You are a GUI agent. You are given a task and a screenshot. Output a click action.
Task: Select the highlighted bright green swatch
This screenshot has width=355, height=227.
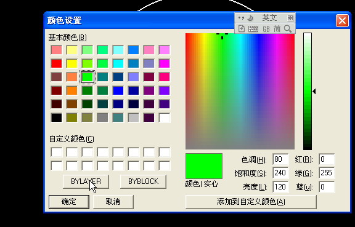88,77
